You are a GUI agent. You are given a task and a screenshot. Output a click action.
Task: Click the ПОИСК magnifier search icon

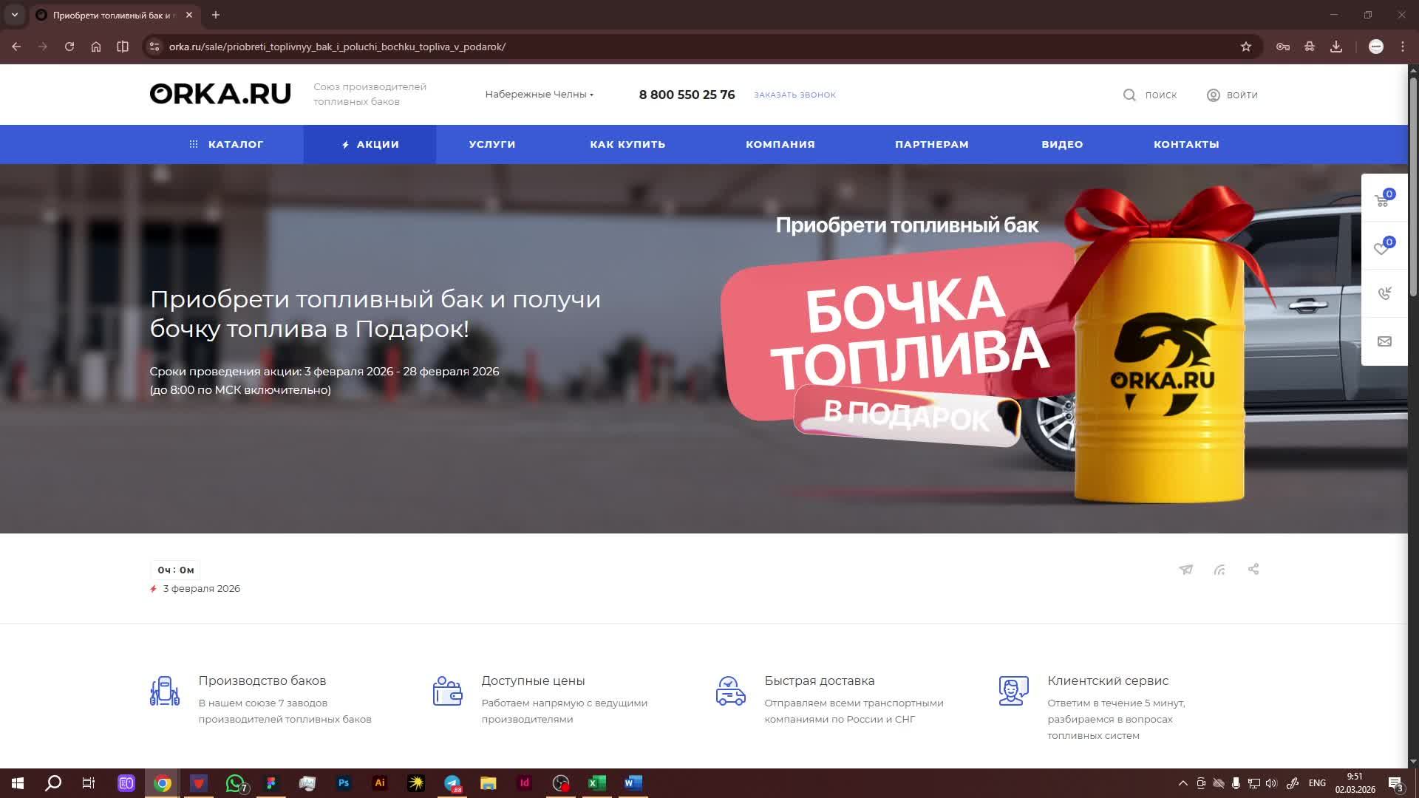point(1129,95)
